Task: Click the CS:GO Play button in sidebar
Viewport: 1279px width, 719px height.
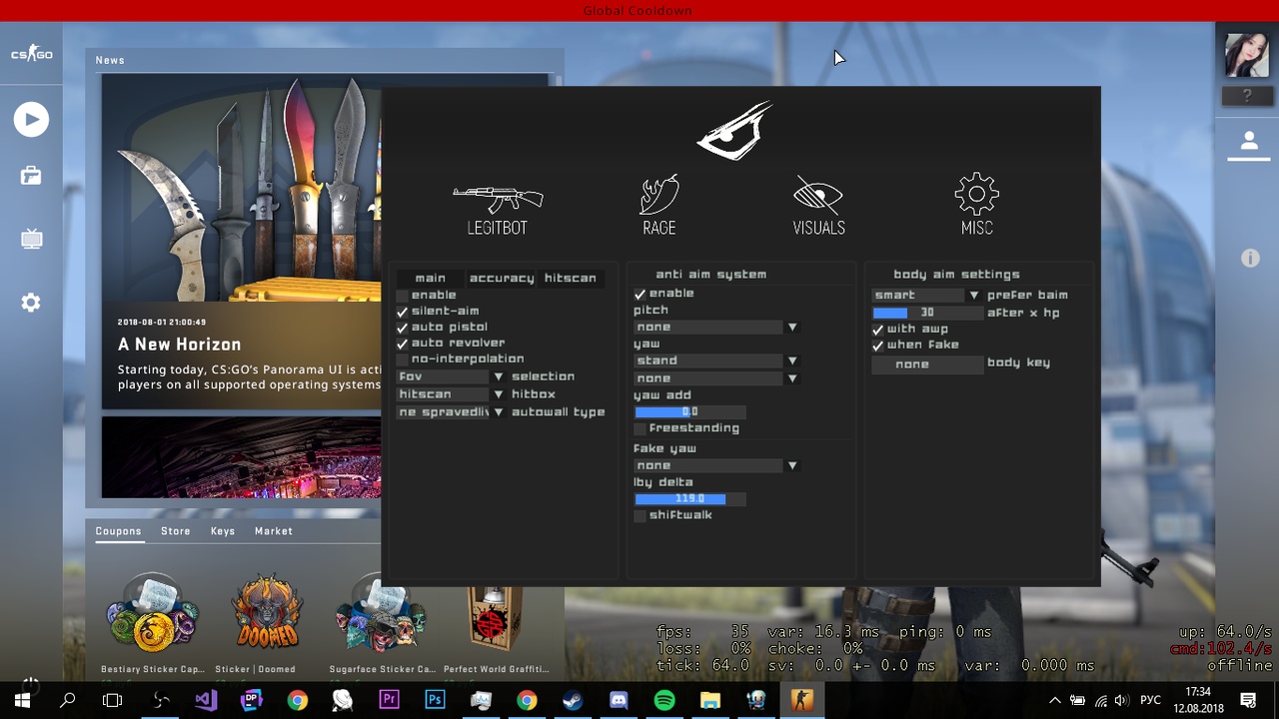Action: click(31, 120)
